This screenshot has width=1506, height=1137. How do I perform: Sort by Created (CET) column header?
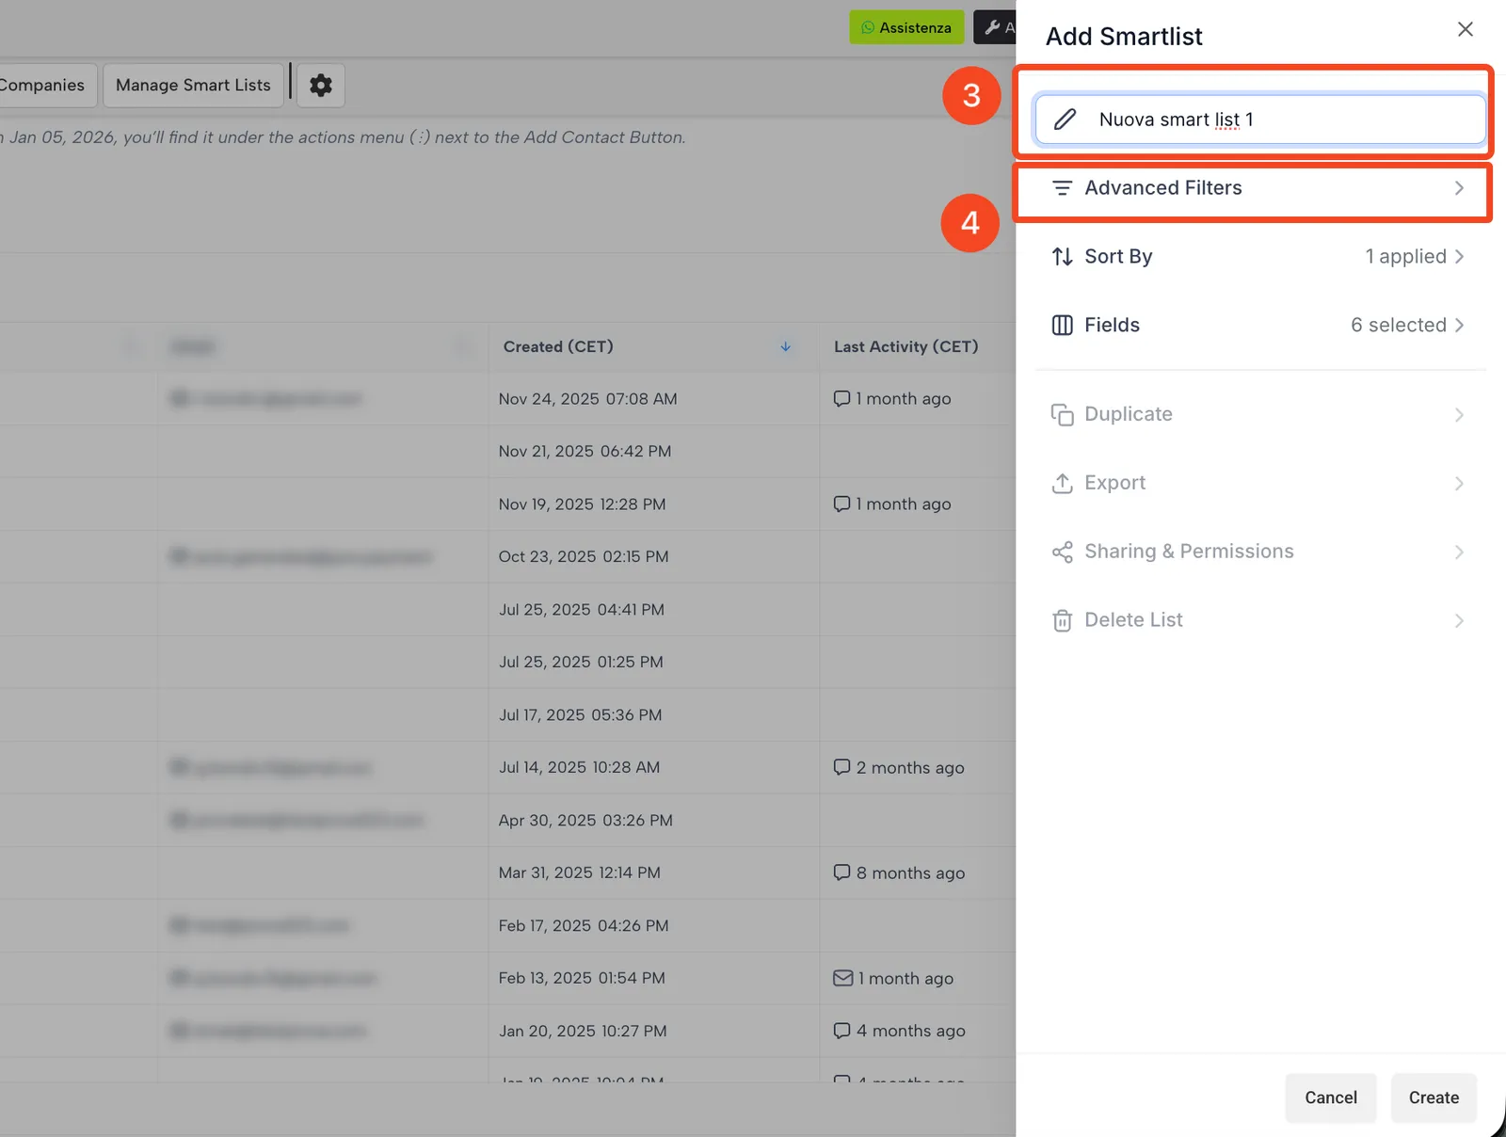click(558, 347)
